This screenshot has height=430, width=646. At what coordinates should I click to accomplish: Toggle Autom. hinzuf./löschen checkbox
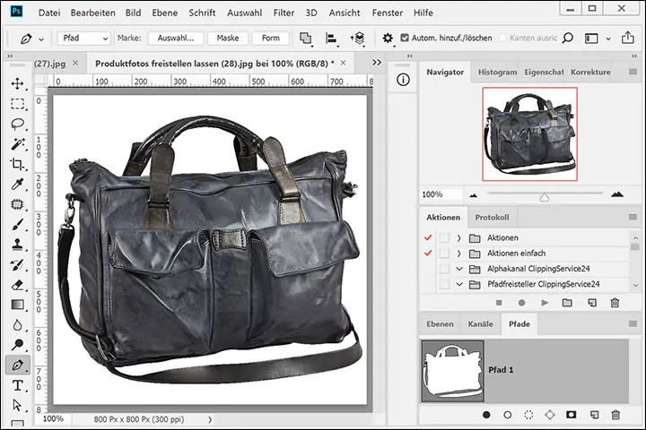click(405, 39)
